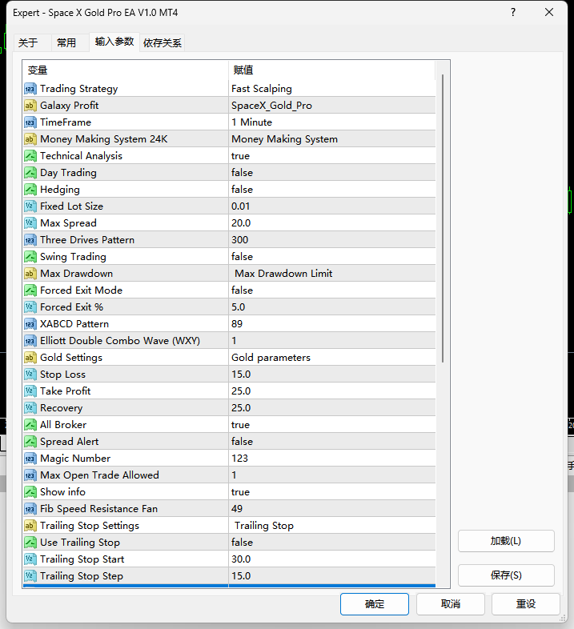Click the Magic Number 123 value
Image resolution: width=574 pixels, height=629 pixels.
[x=332, y=459]
